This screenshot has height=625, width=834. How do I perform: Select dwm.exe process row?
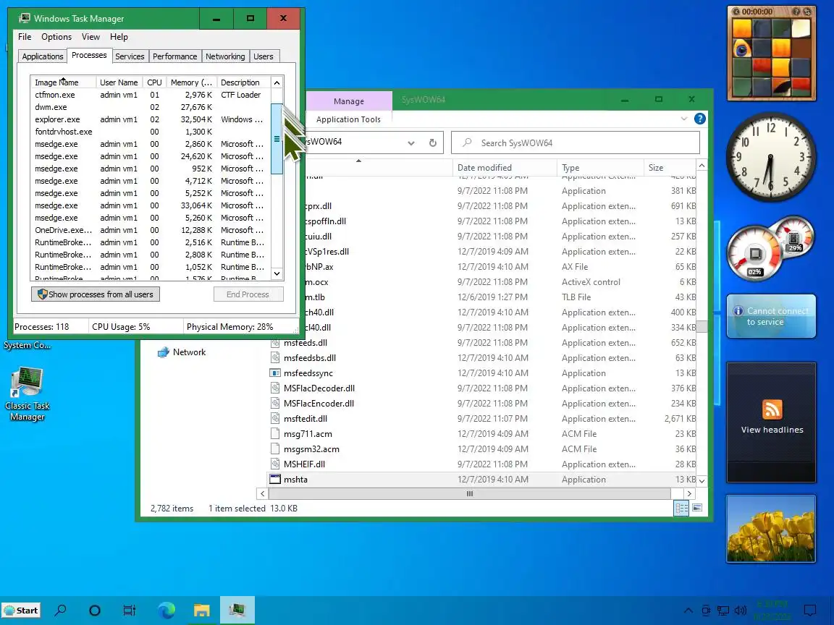150,107
